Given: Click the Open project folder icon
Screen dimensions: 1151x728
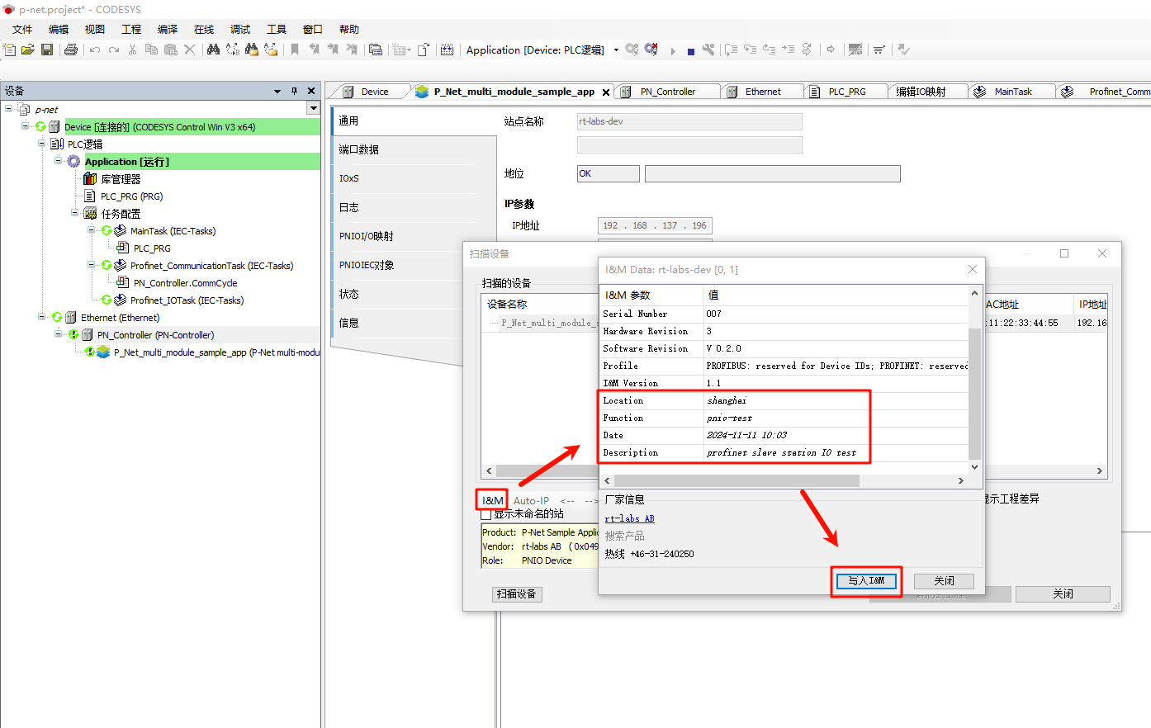Looking at the screenshot, I should click(x=28, y=50).
